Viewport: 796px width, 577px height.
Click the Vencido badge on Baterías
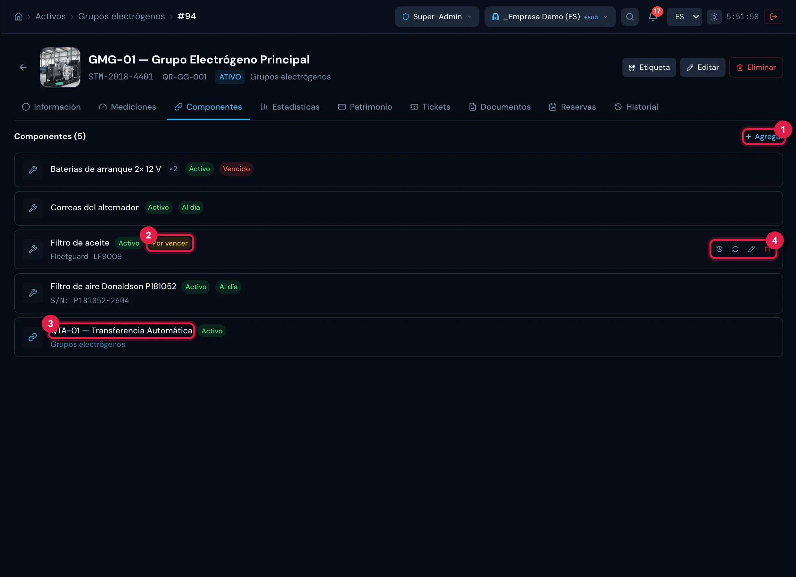click(236, 169)
